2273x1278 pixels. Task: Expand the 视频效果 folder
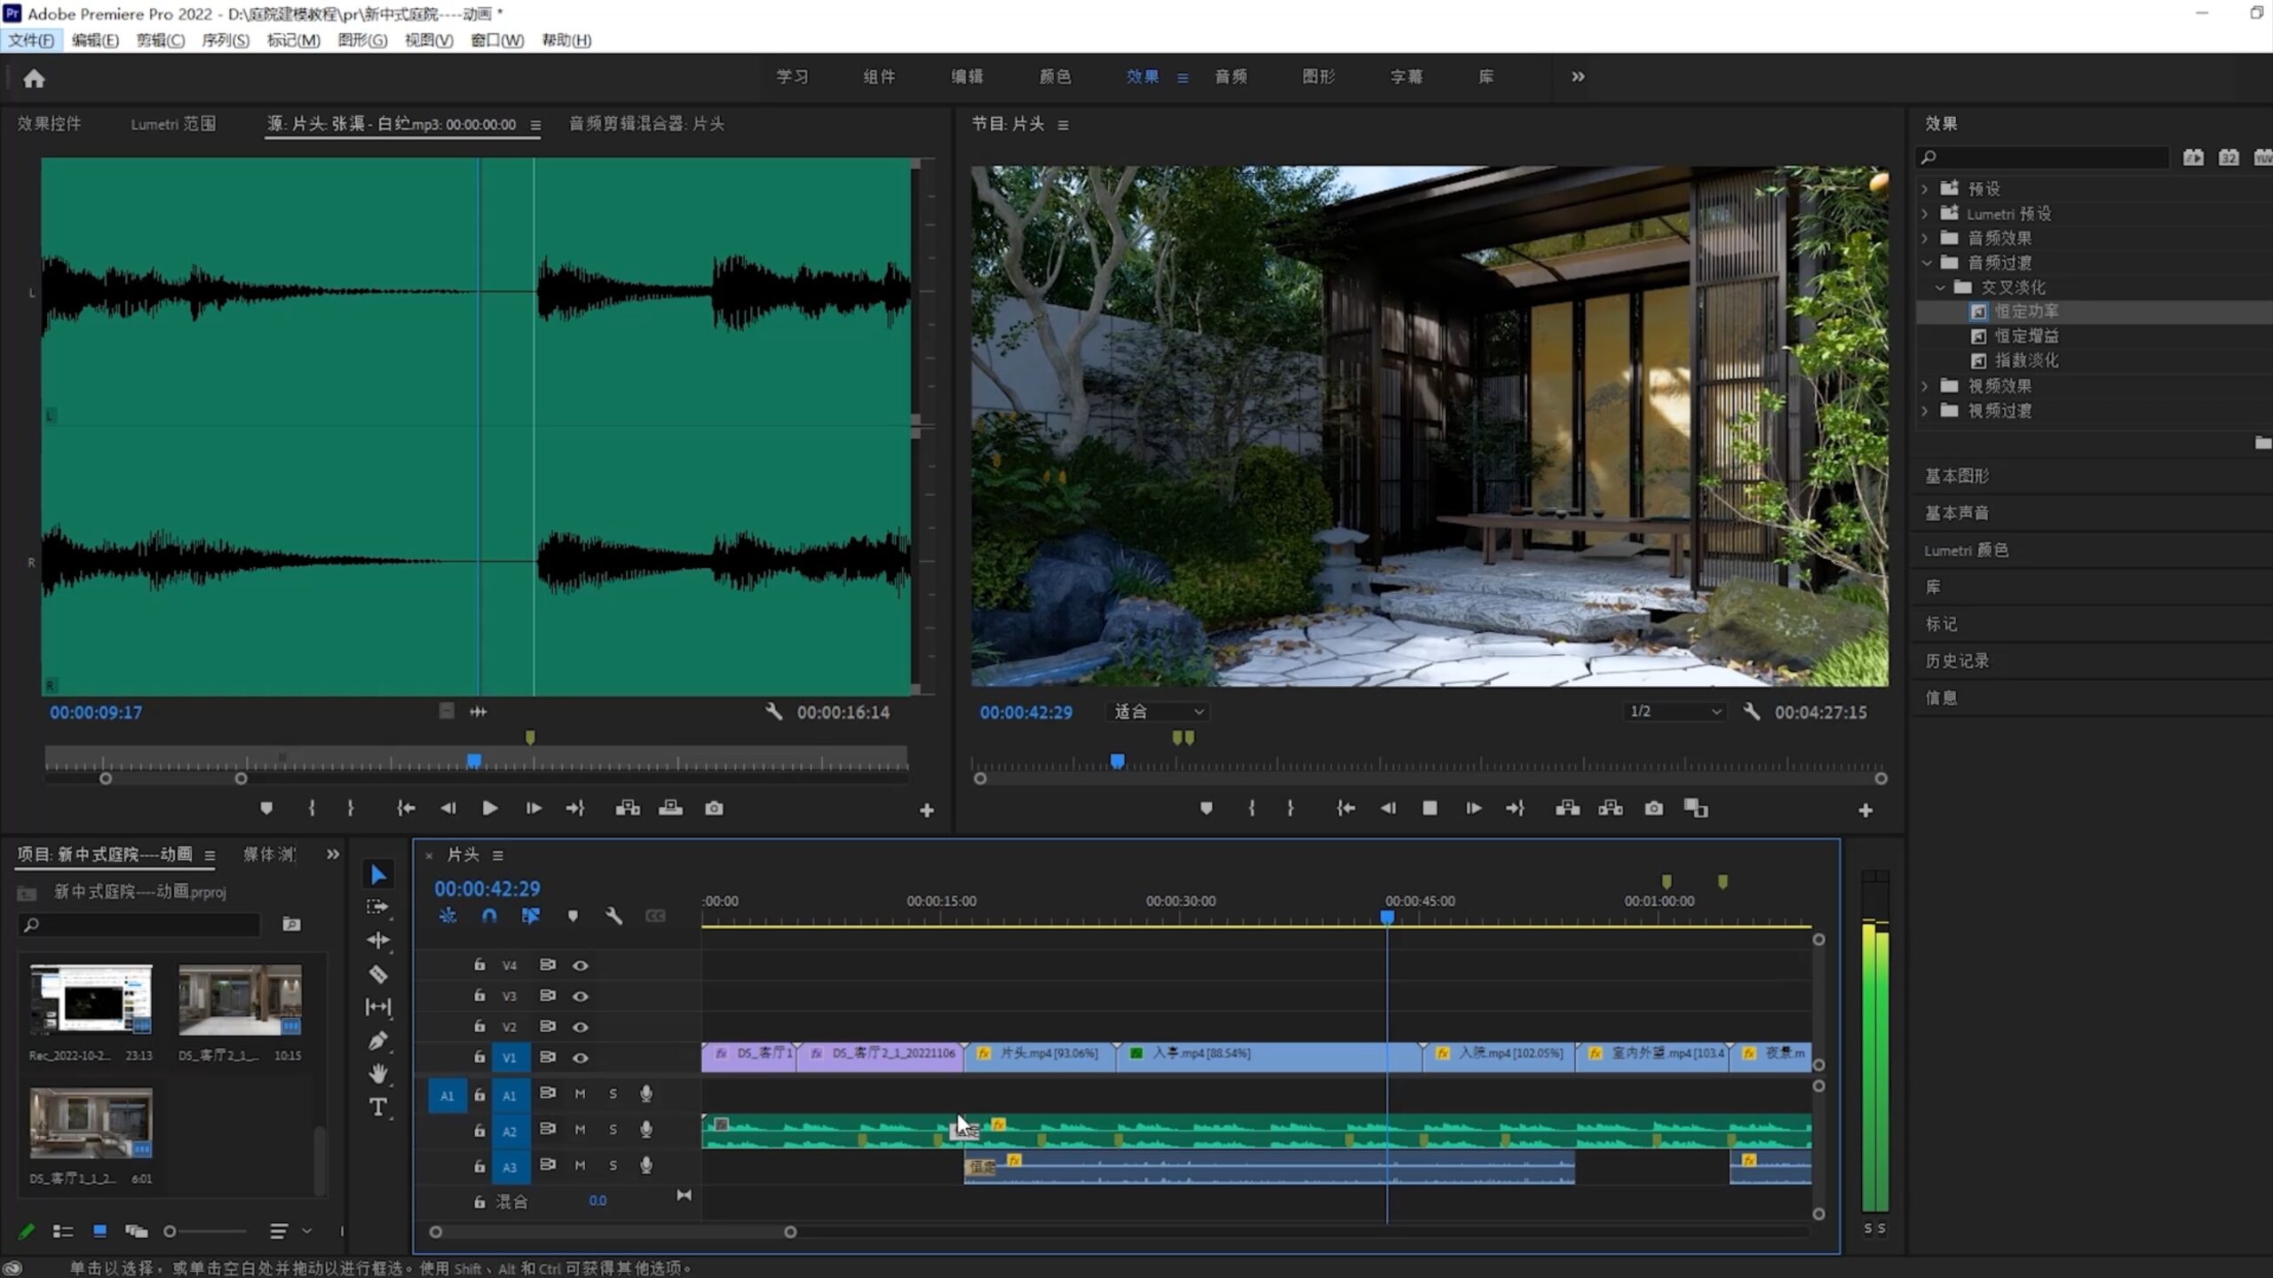(1925, 386)
